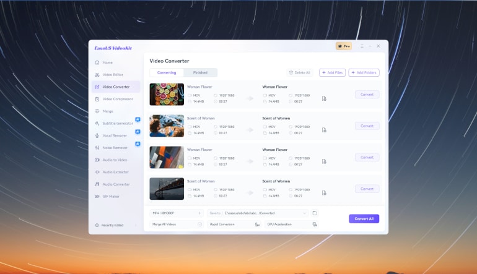Screen dimensions: 477x274
Task: Go to Audio Converter in the sidebar
Action: pyautogui.click(x=116, y=184)
